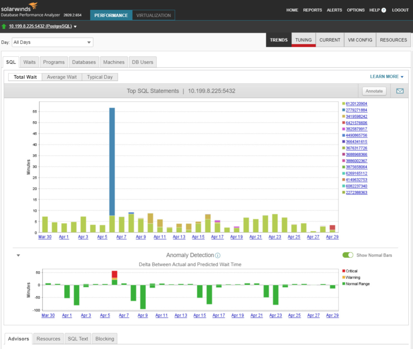The width and height of the screenshot is (413, 349).
Task: Open the VM CONFIG tab
Action: tap(360, 40)
